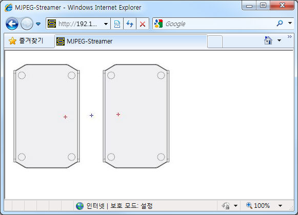The width and height of the screenshot is (298, 215).
Task: Click the Home page icon
Action: 268,40
